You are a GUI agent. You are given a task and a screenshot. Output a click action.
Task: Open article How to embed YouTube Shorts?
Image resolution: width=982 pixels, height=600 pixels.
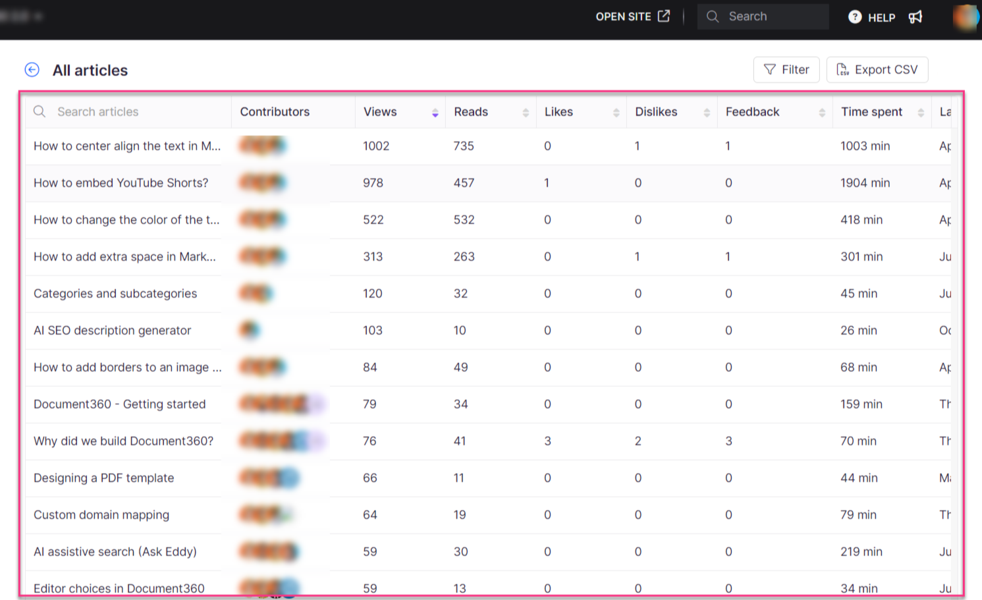(121, 182)
